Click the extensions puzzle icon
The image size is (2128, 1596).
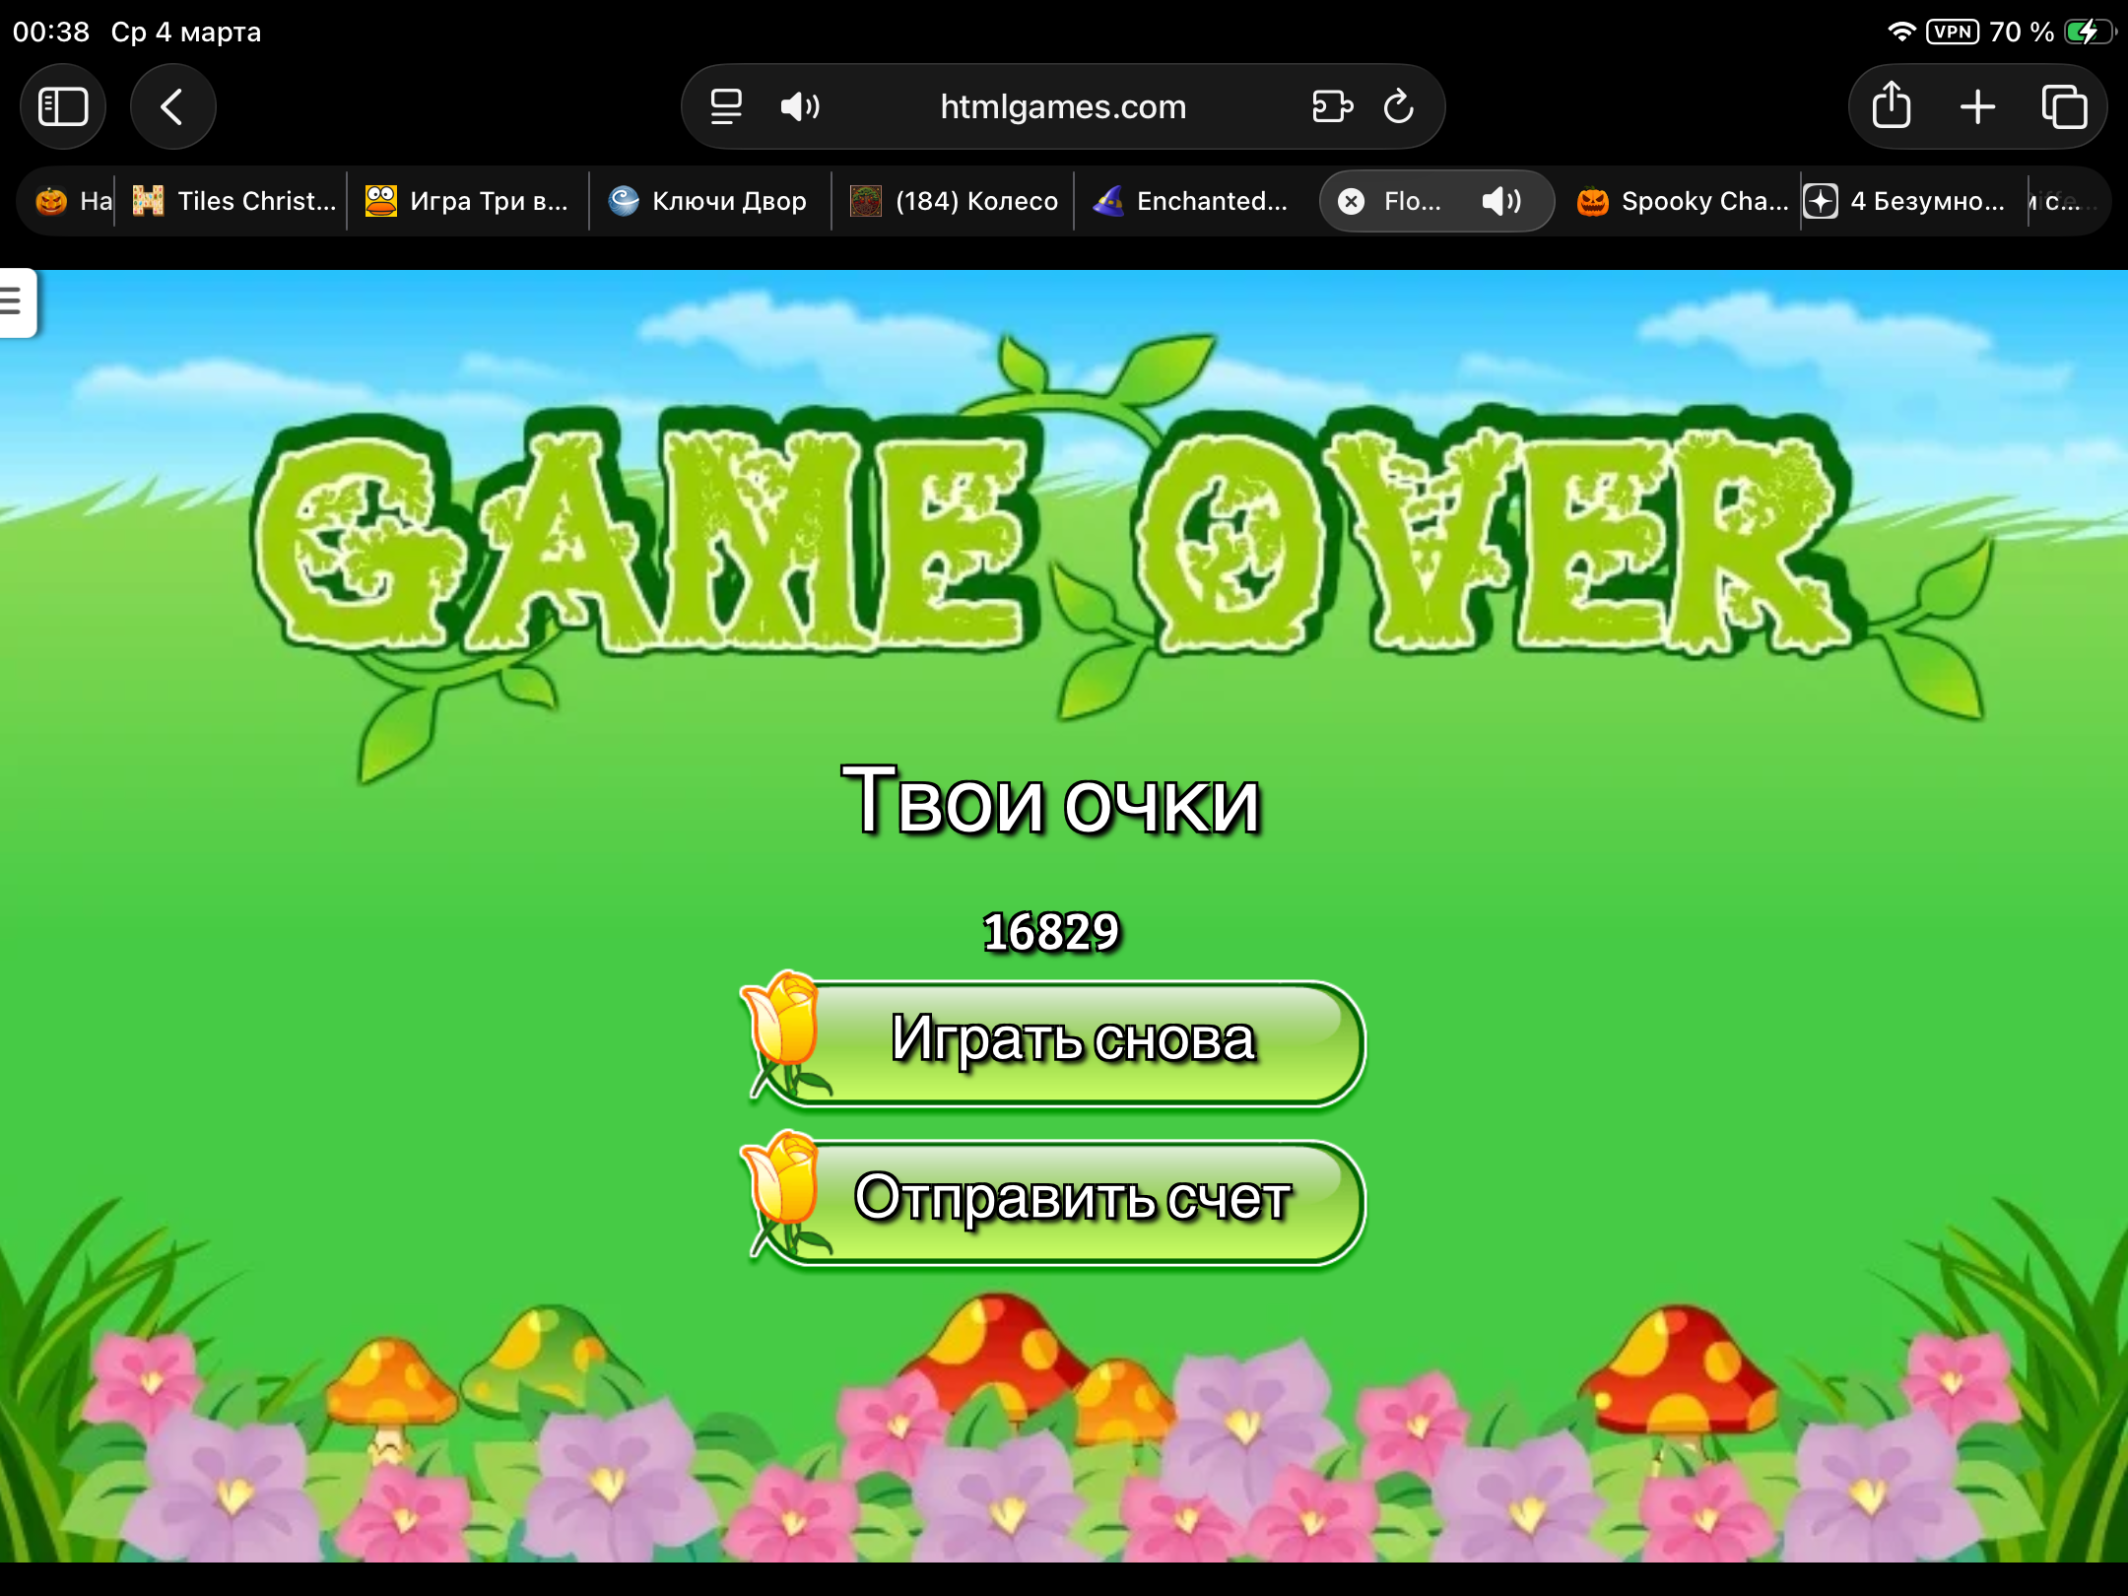pos(1332,106)
